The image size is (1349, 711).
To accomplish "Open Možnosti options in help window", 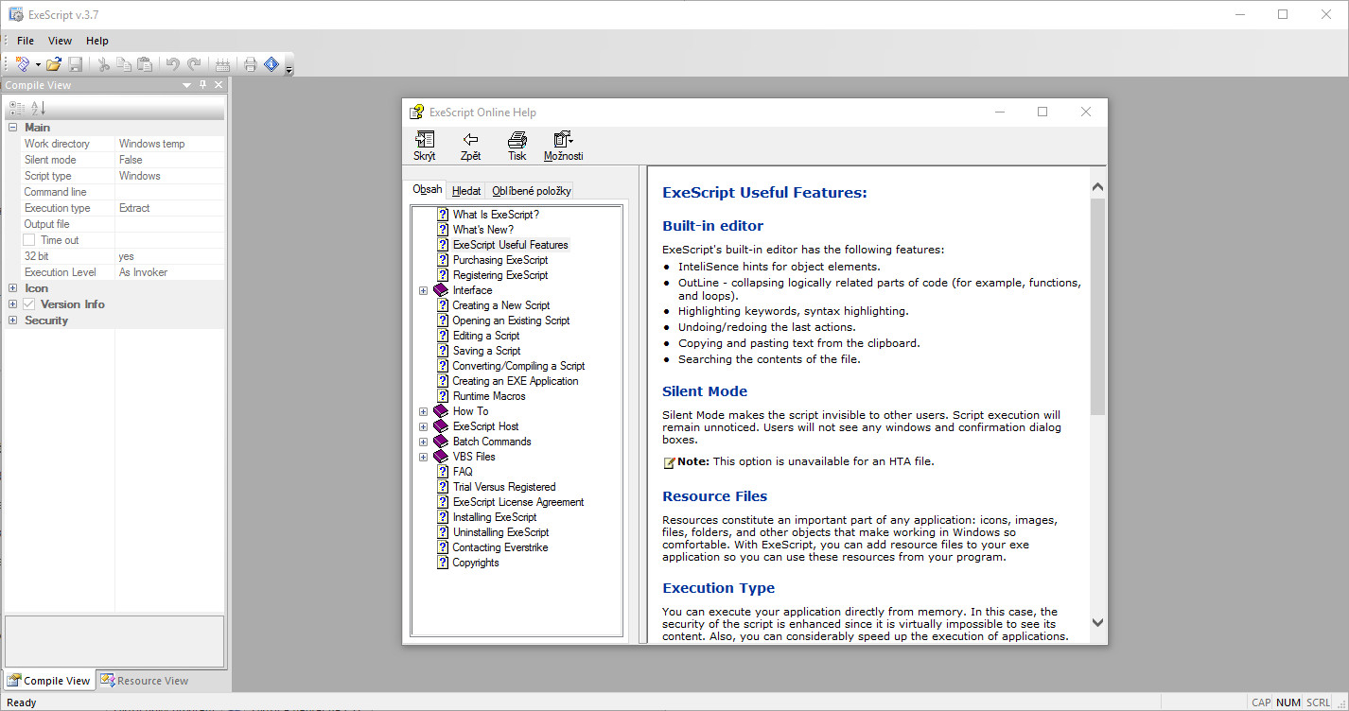I will (x=563, y=147).
